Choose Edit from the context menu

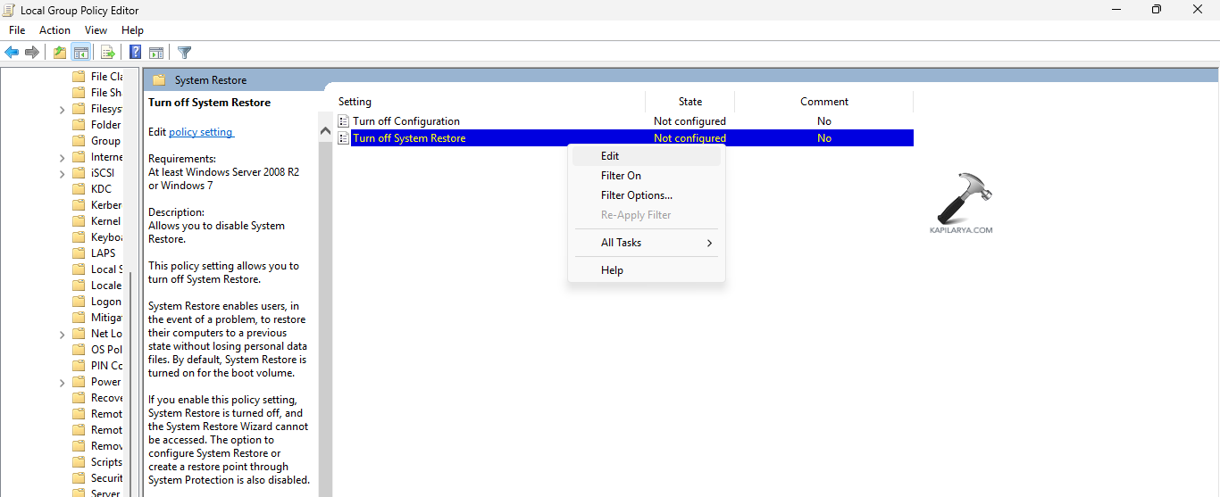(x=647, y=156)
